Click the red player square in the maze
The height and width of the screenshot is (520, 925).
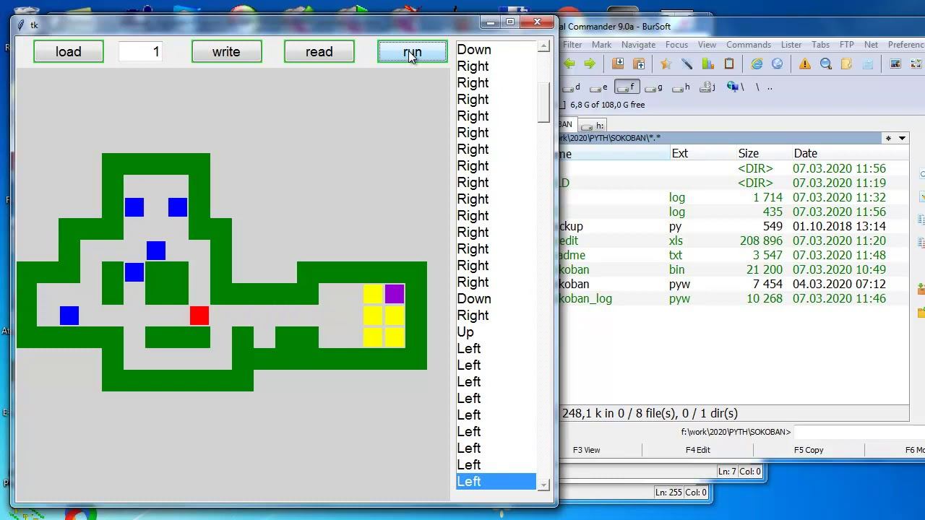point(199,316)
